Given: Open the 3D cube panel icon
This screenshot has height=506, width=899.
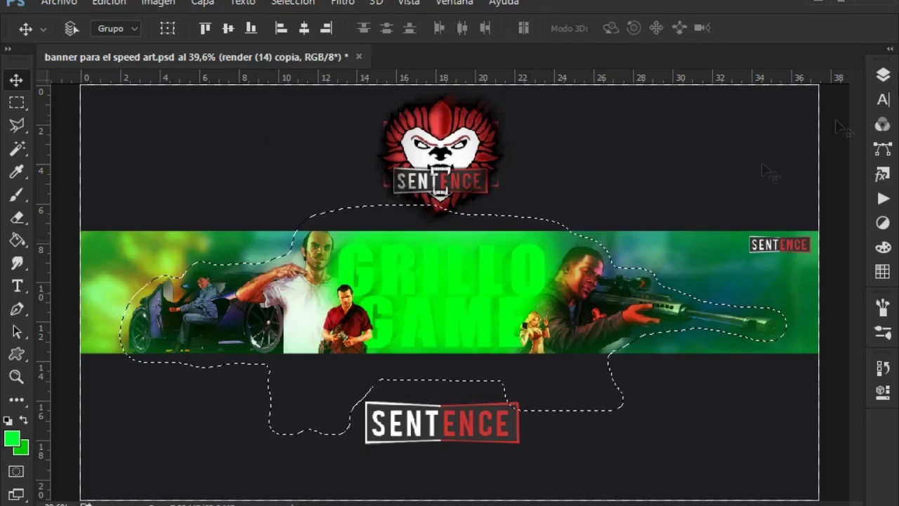Looking at the screenshot, I should coord(883,392).
